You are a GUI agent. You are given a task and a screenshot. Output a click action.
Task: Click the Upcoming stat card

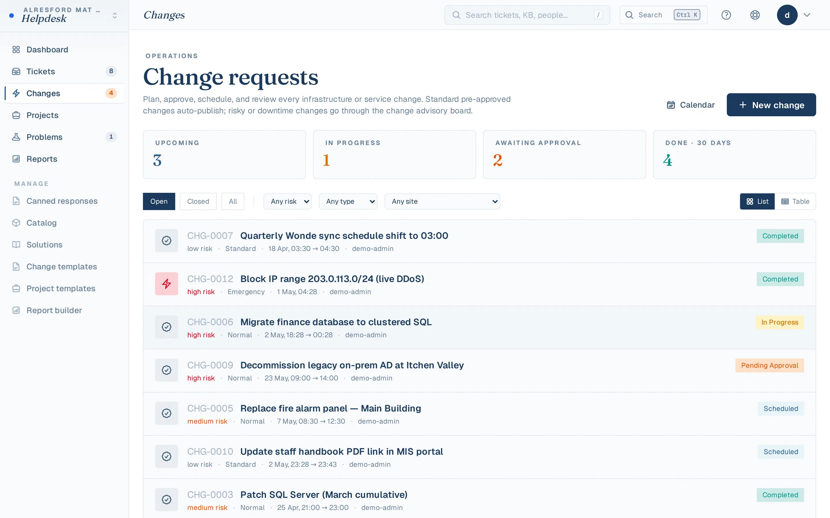[x=224, y=155]
